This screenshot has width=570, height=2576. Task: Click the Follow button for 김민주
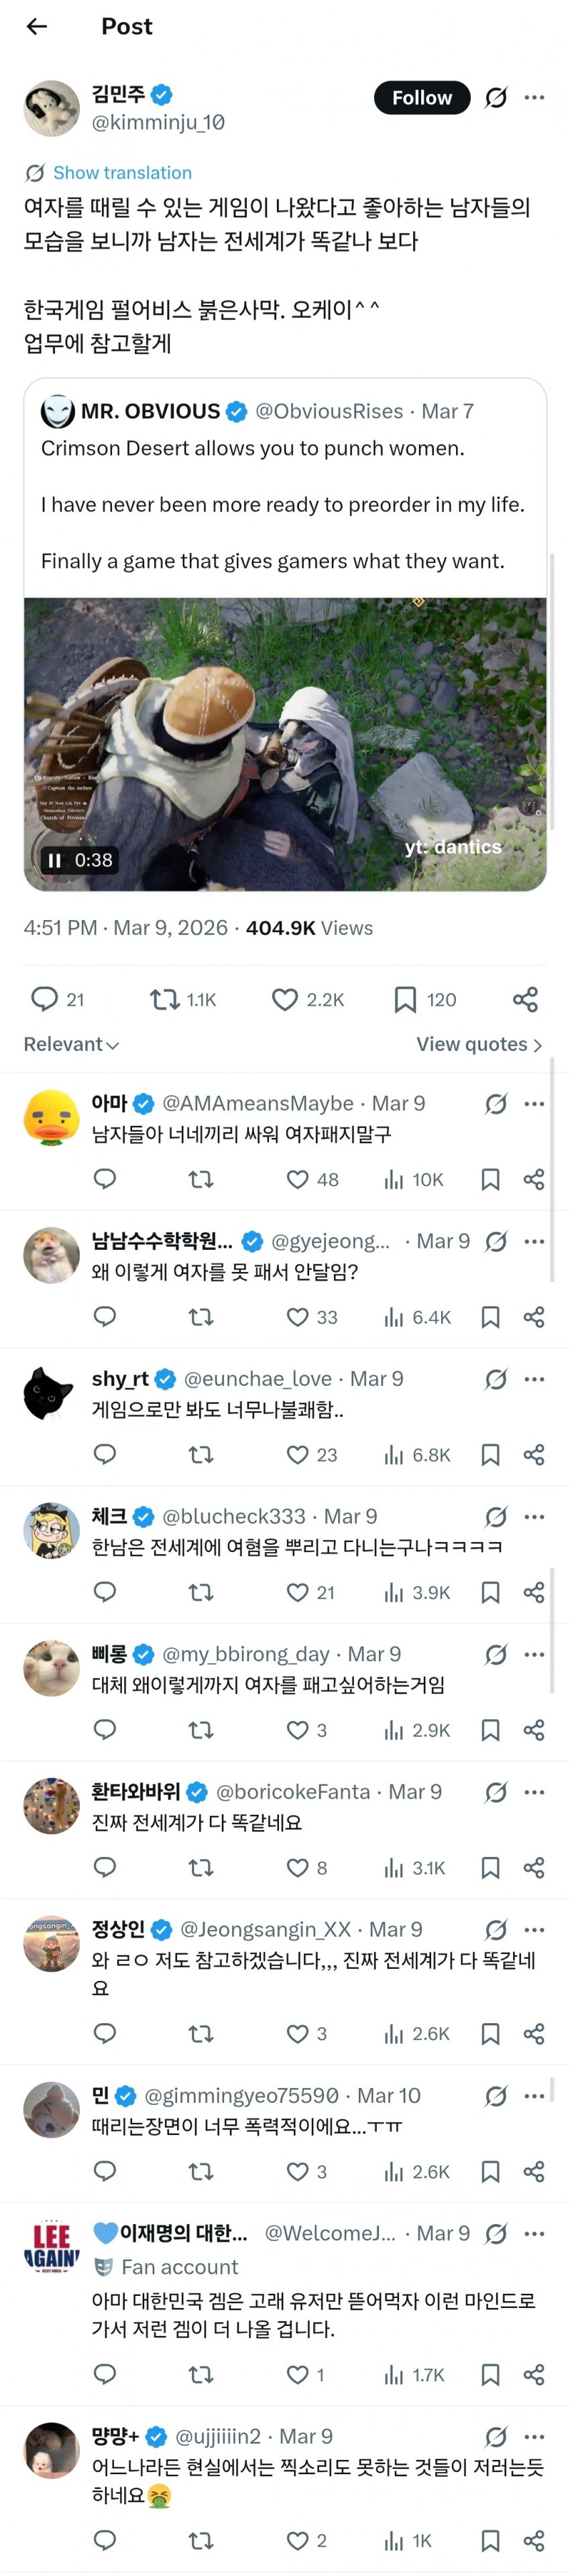[x=421, y=97]
